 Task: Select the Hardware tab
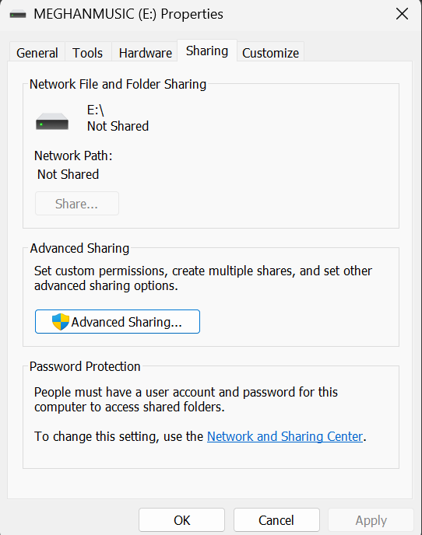click(x=146, y=53)
